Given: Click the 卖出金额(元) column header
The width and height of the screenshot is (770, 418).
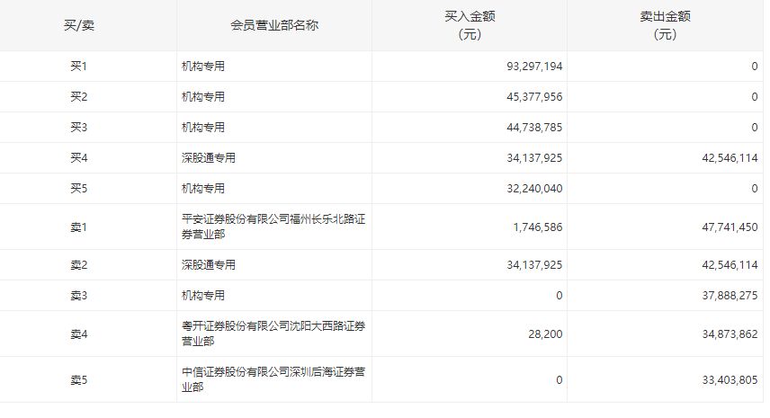Looking at the screenshot, I should pyautogui.click(x=665, y=25).
